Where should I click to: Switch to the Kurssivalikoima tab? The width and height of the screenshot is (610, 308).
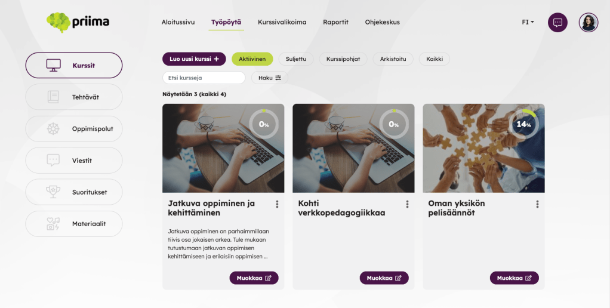(282, 22)
